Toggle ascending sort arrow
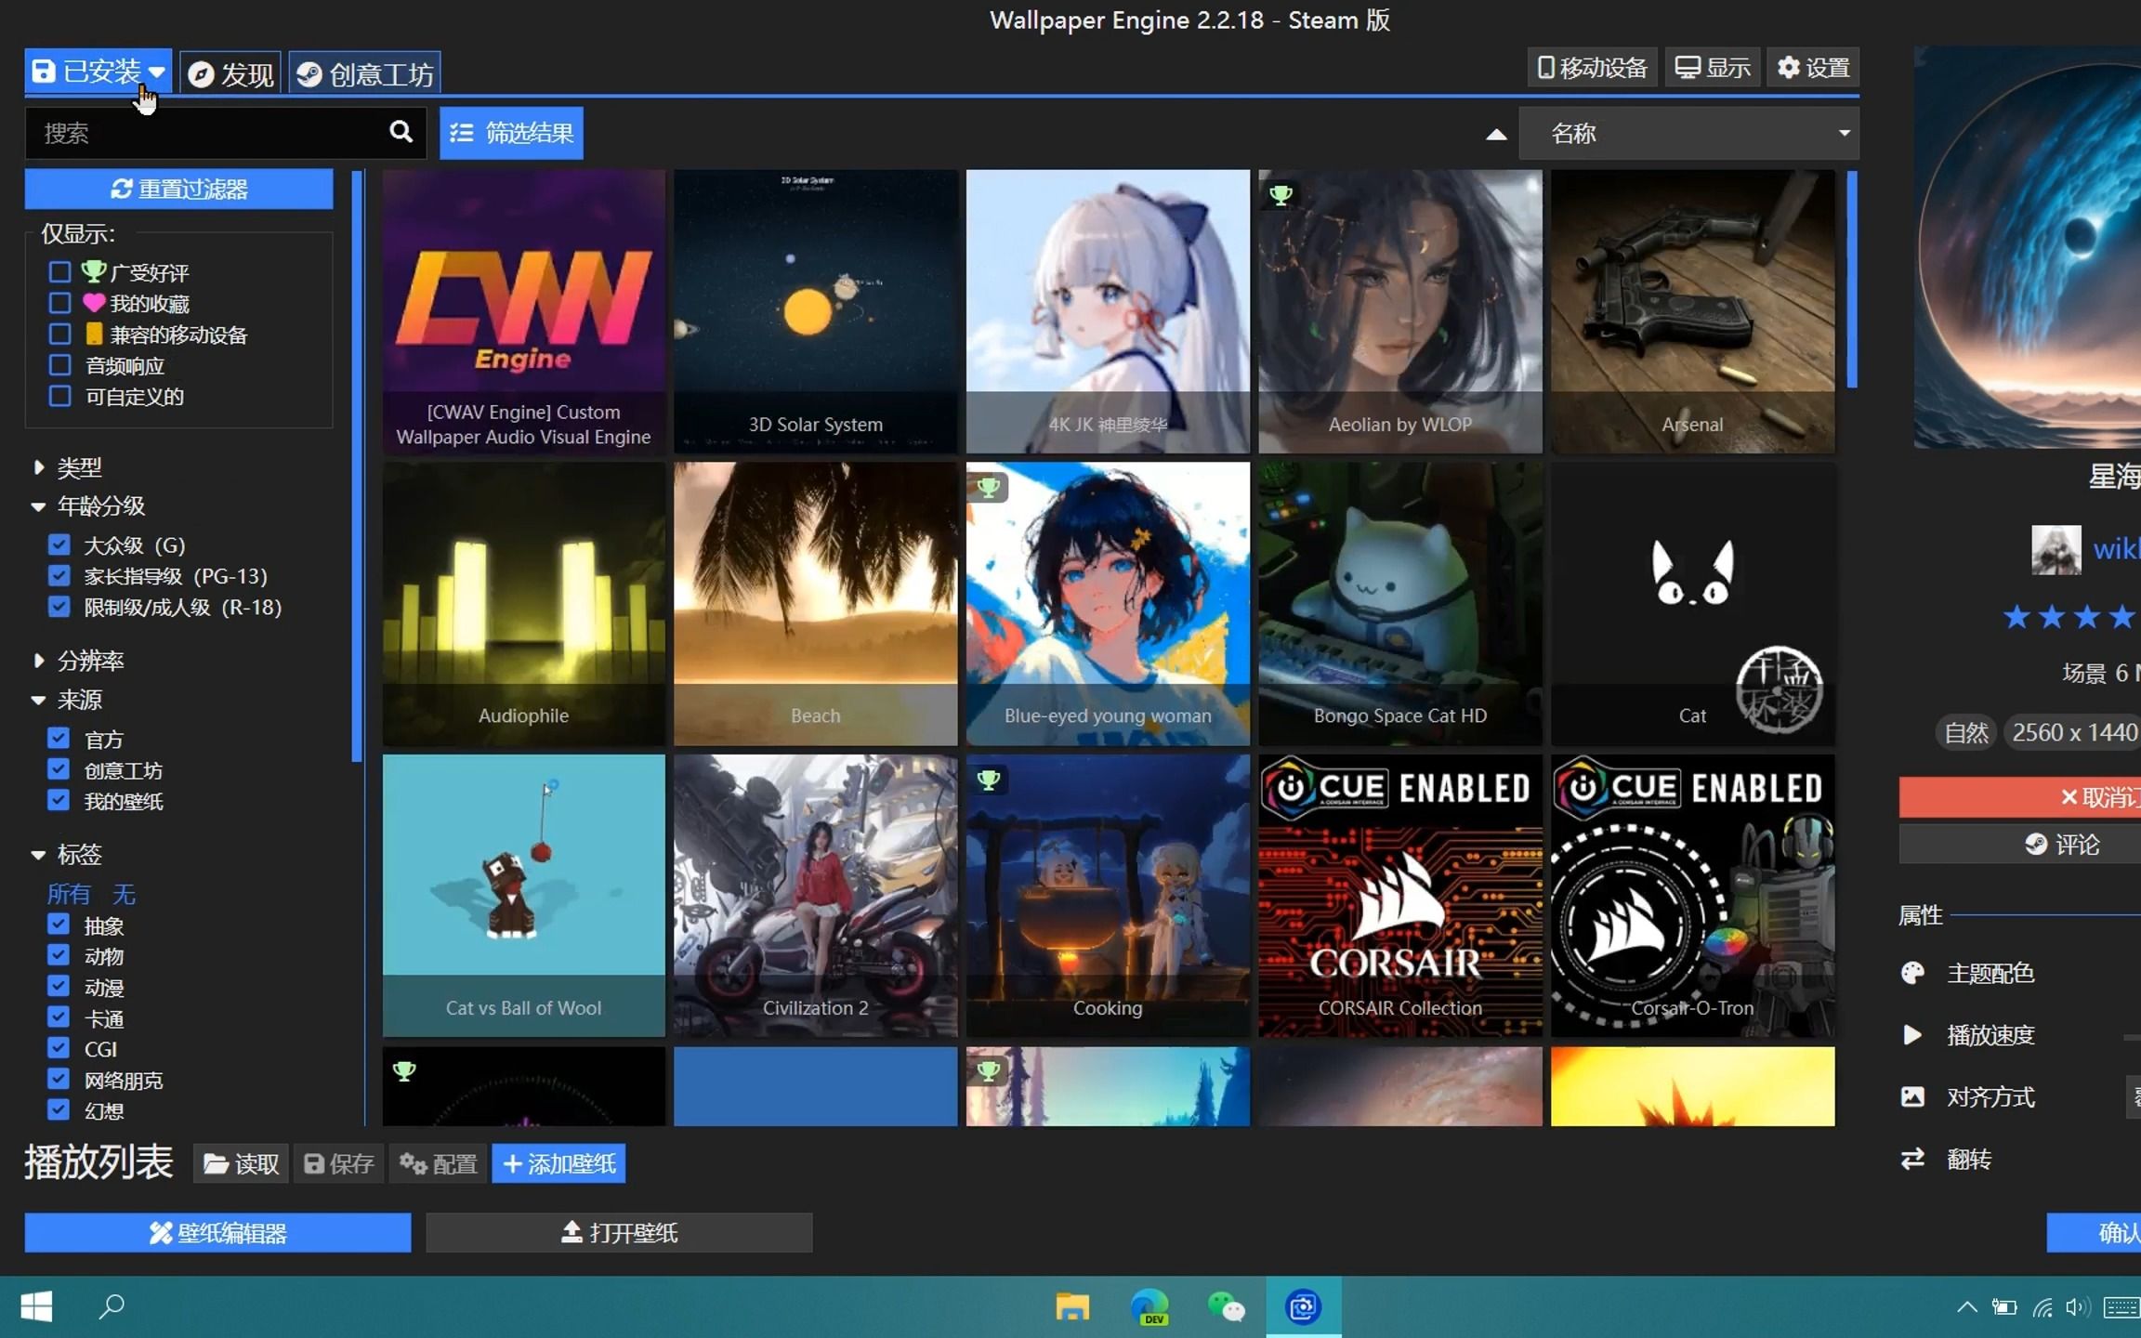 pos(1496,134)
